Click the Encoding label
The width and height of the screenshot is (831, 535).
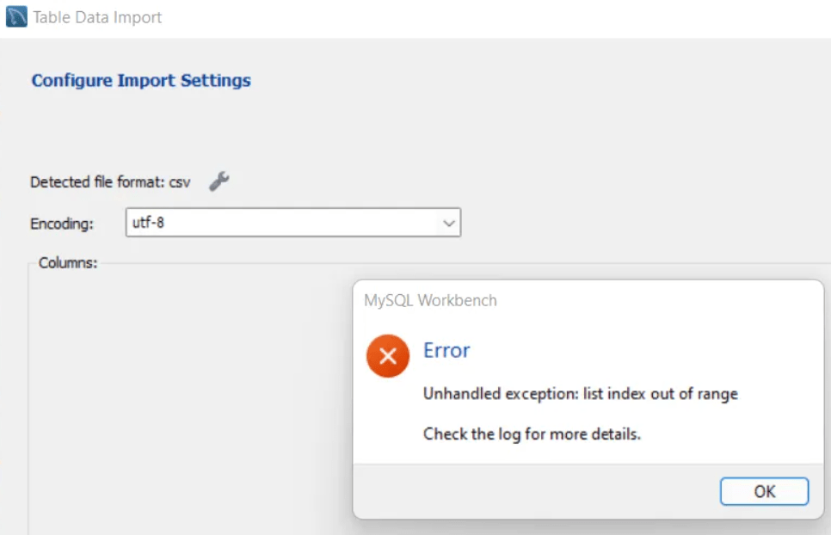(x=61, y=224)
